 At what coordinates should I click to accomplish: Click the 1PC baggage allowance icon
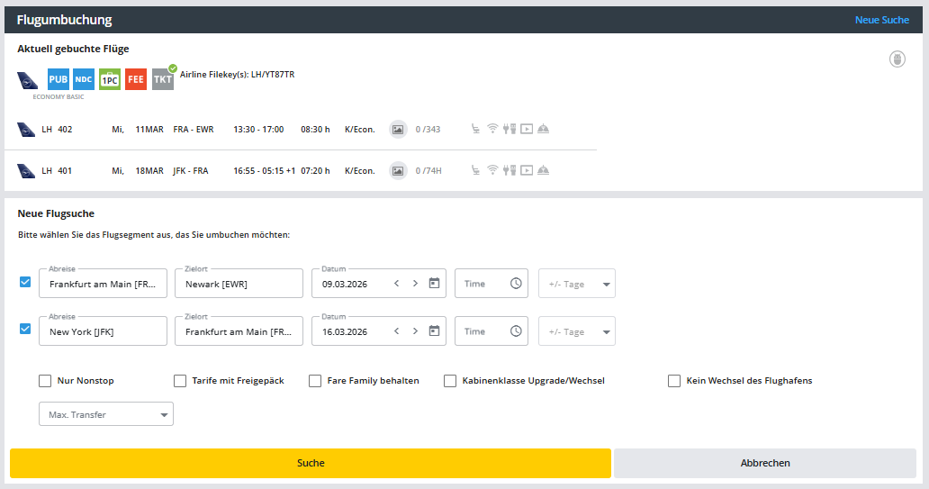point(110,79)
